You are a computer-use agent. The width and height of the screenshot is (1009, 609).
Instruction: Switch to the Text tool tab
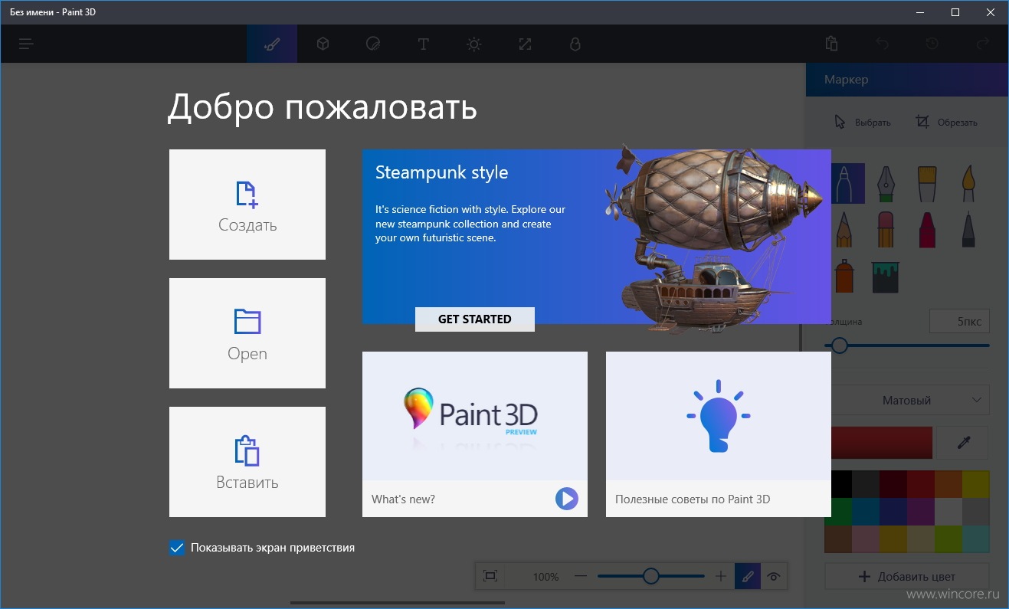[x=423, y=44]
